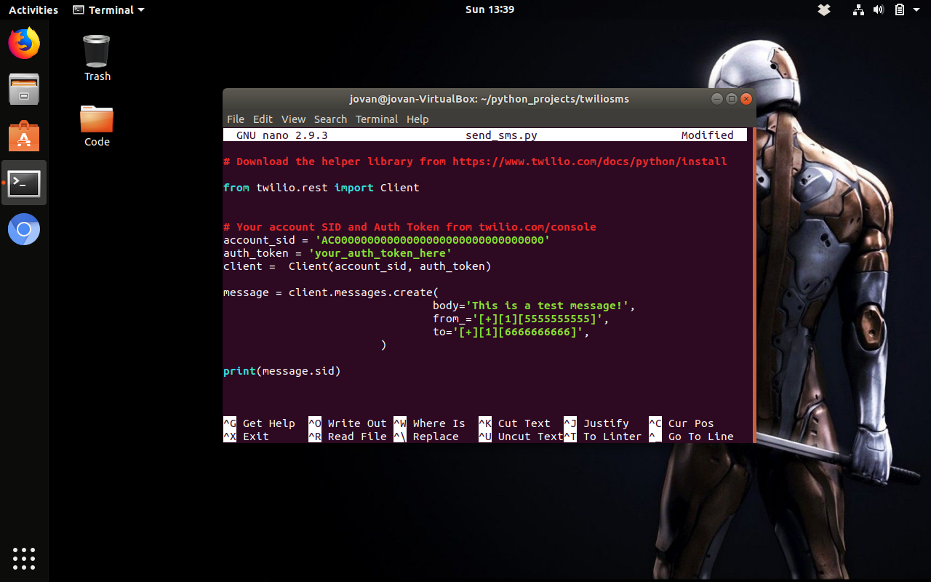
Task: Click the 'message = client.messages.create(' line
Action: [331, 292]
